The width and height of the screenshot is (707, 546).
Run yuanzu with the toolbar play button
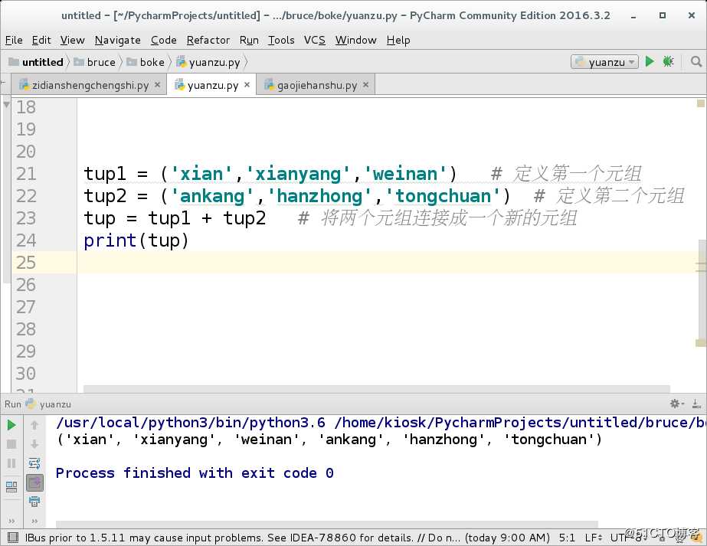[650, 61]
